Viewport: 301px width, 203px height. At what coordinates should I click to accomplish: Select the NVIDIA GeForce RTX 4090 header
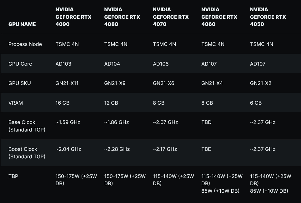(x=73, y=17)
